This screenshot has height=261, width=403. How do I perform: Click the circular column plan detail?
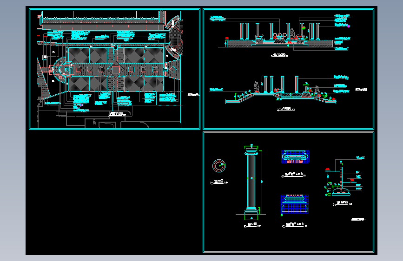(219, 166)
